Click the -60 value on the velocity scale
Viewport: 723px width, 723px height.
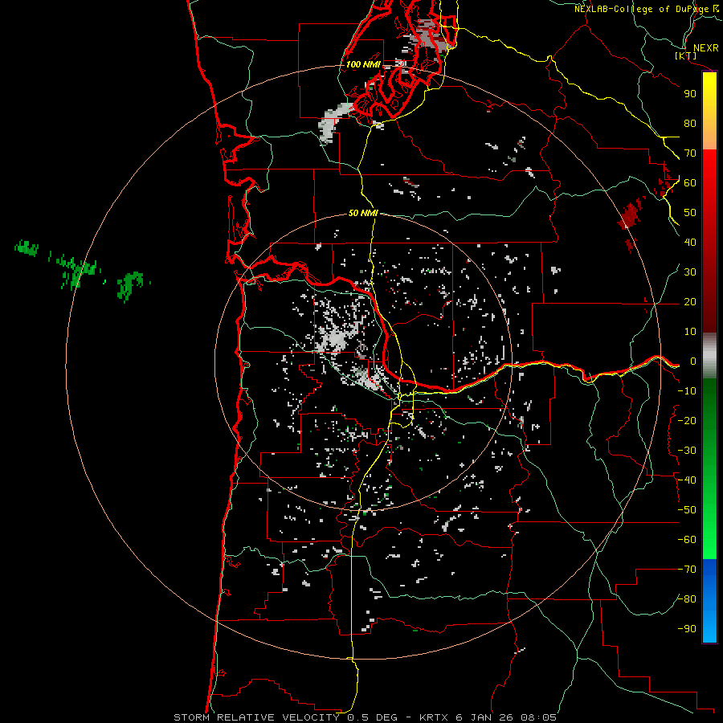coord(687,540)
